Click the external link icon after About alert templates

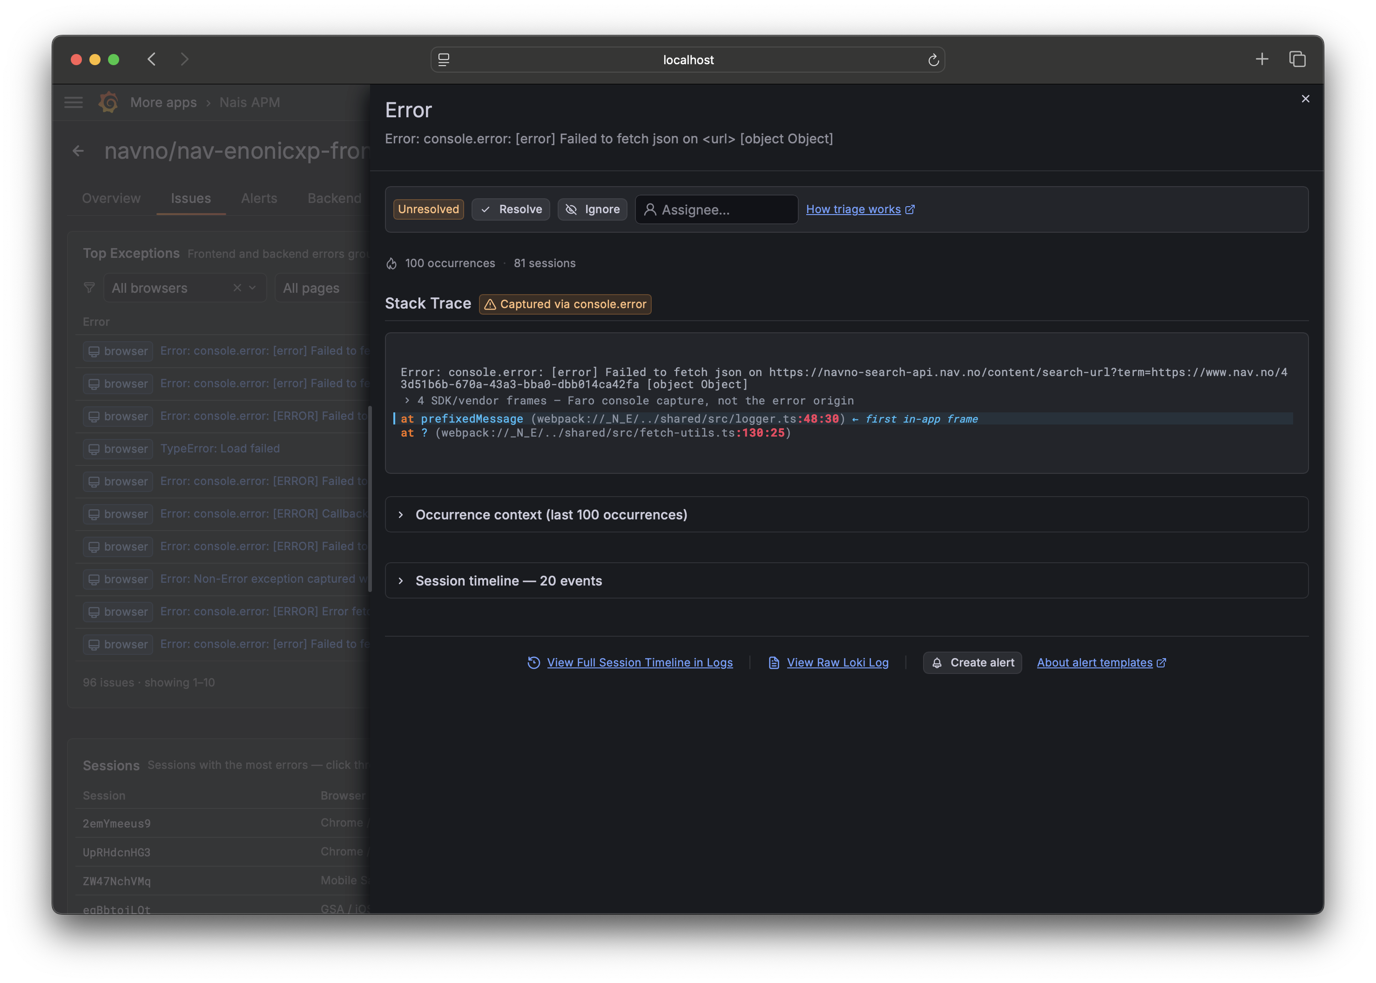pos(1161,662)
